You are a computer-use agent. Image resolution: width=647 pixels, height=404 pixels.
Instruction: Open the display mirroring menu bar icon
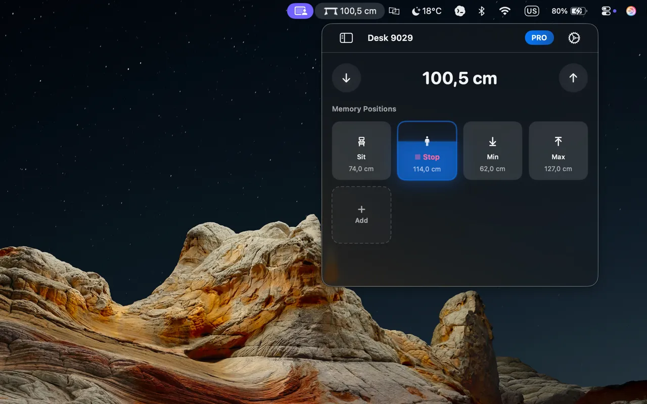[x=394, y=11]
